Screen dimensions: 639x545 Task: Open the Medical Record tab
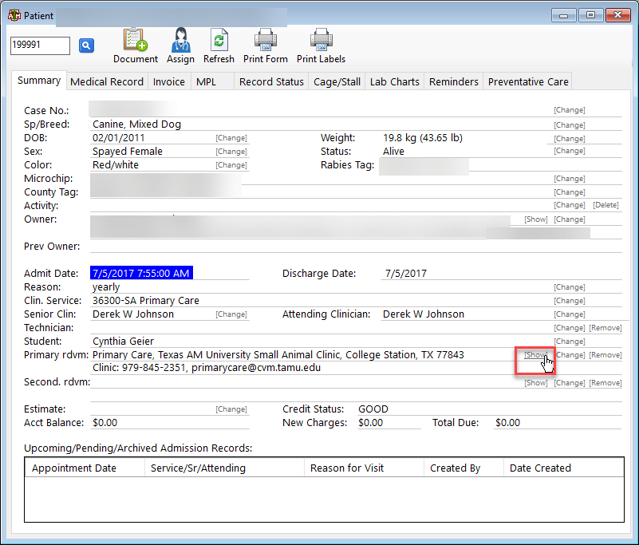click(107, 82)
